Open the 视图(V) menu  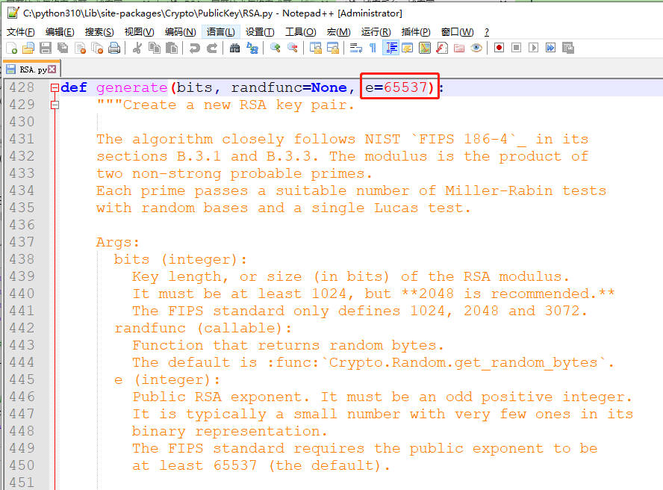click(x=139, y=32)
